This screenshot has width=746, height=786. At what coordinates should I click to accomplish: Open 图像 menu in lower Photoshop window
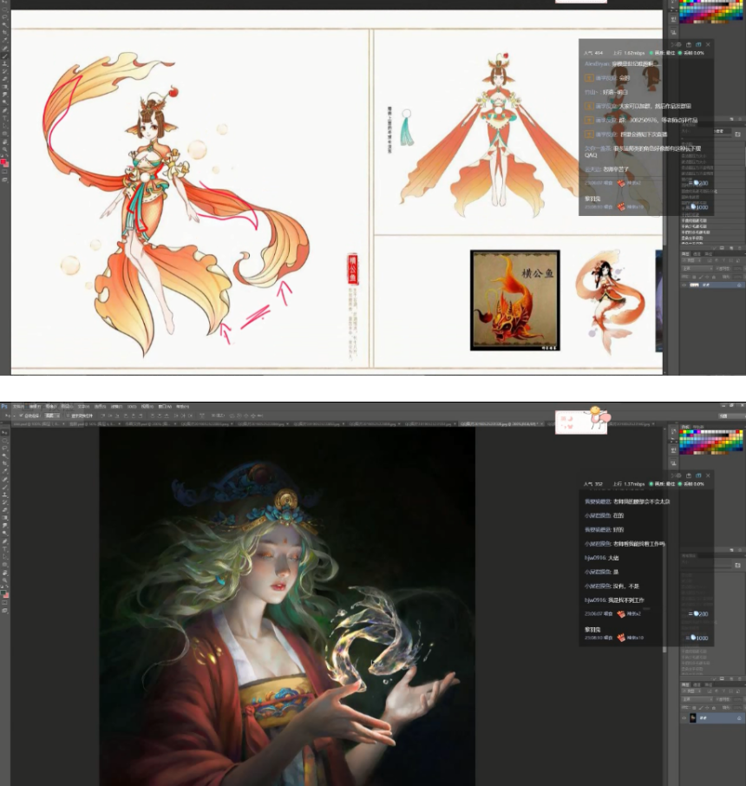pyautogui.click(x=51, y=407)
